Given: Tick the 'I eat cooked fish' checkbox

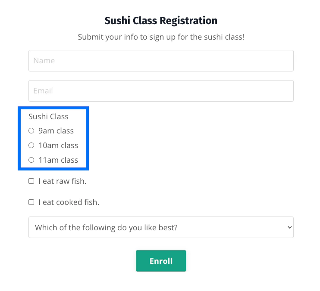Looking at the screenshot, I should coord(31,202).
